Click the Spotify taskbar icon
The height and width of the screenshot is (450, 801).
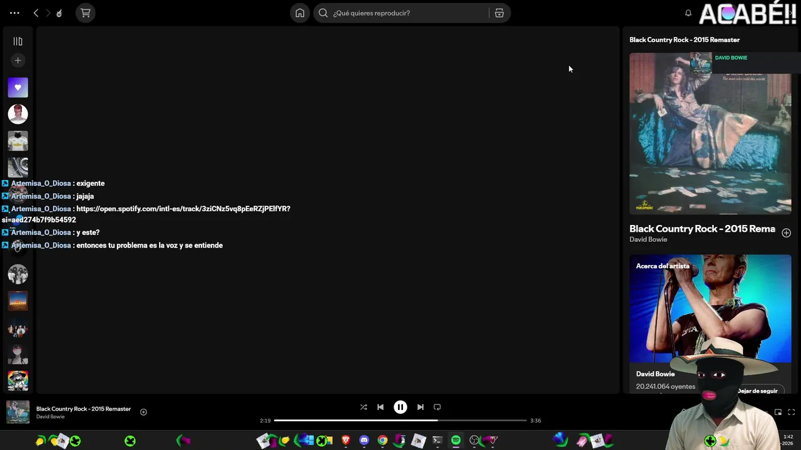pyautogui.click(x=456, y=441)
